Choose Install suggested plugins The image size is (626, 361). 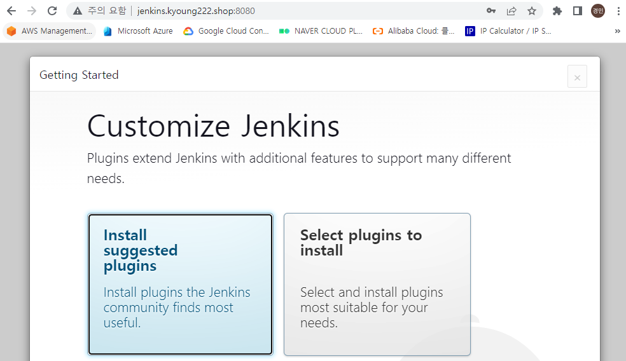(x=181, y=284)
